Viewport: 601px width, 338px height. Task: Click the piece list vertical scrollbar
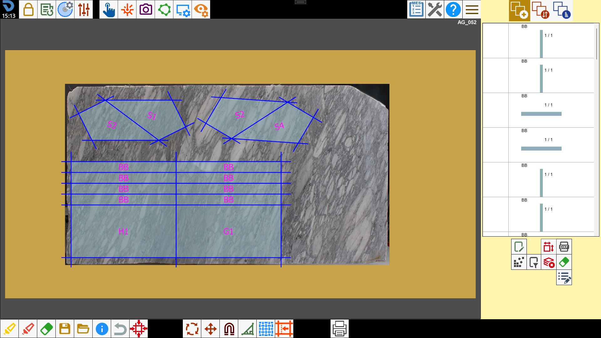(597, 44)
